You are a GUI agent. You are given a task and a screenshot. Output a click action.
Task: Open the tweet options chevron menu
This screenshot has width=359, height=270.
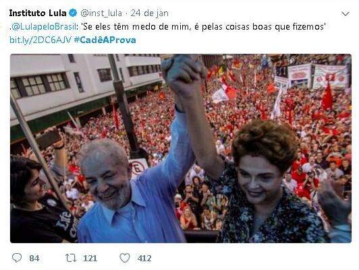[x=346, y=13]
